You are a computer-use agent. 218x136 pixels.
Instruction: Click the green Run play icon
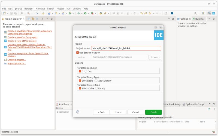pyautogui.click(x=85, y=13)
